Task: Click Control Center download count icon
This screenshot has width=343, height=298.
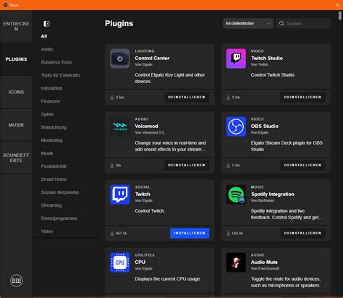Action: point(112,97)
